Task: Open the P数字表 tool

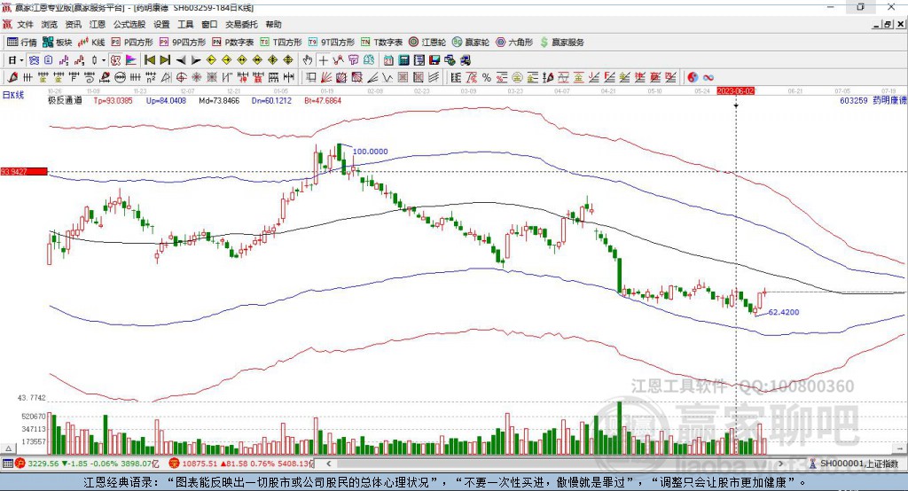Action: (233, 43)
